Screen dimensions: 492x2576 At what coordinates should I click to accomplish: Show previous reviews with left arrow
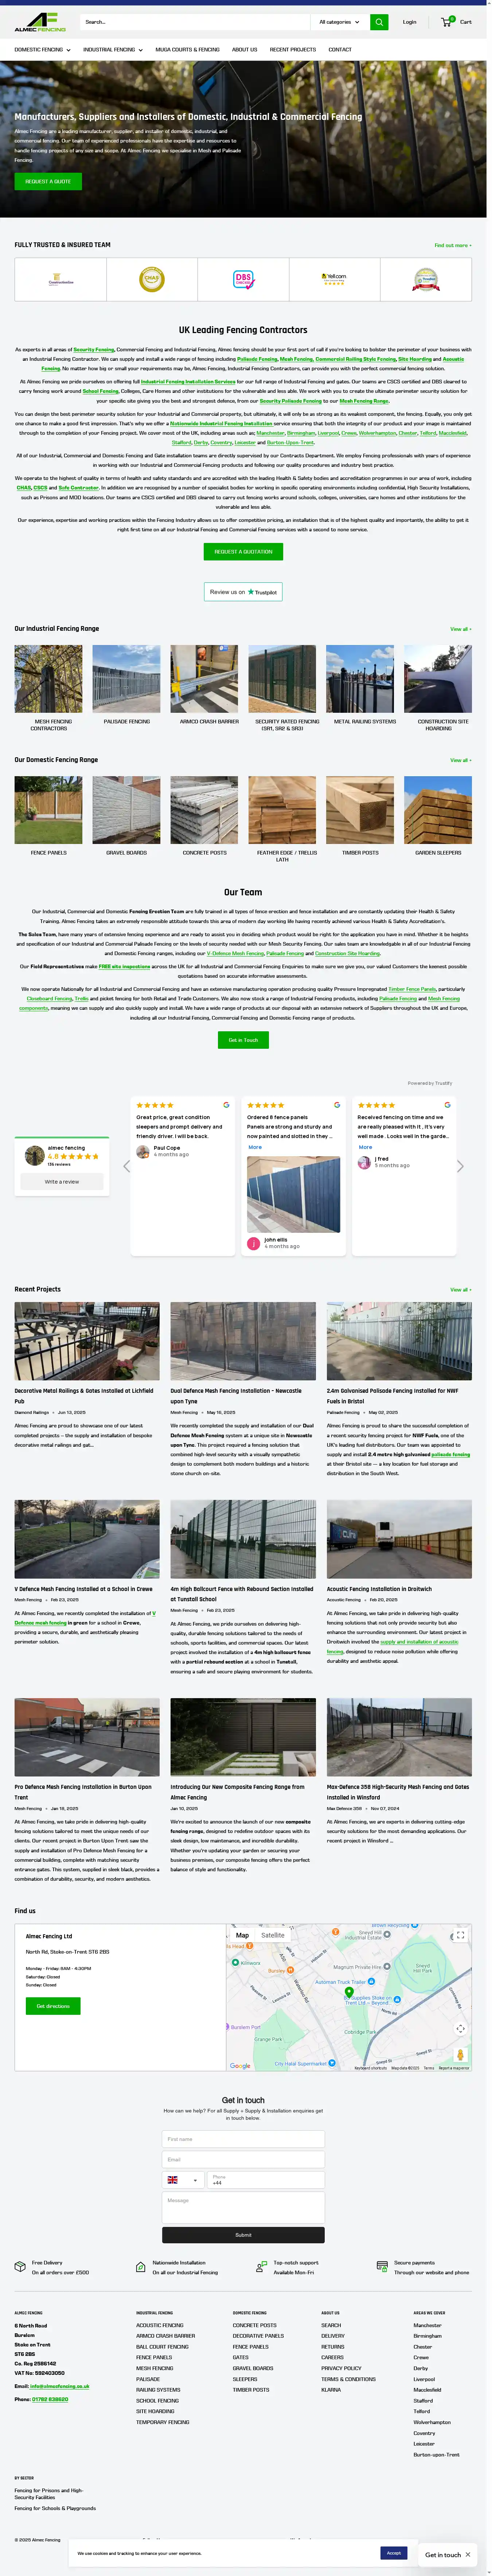[x=126, y=1166]
